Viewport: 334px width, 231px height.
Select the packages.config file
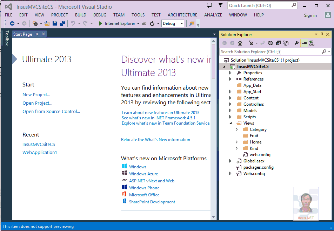coord(258,167)
